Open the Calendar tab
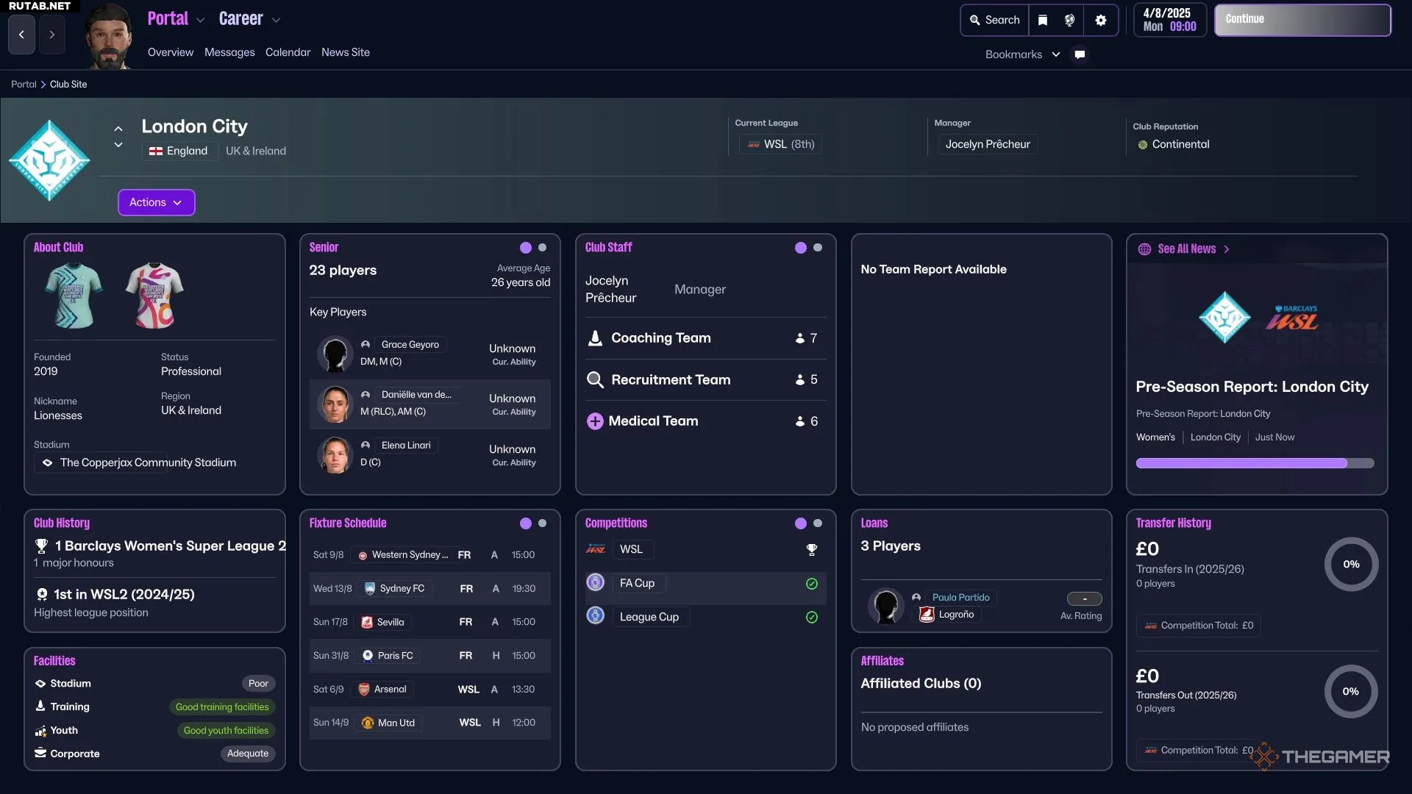Viewport: 1412px width, 794px height. (x=288, y=52)
